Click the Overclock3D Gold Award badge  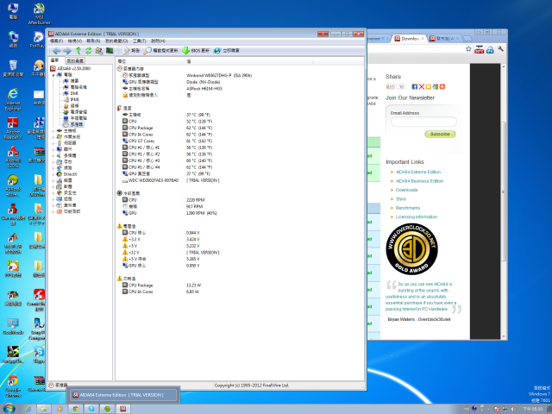pyautogui.click(x=411, y=249)
